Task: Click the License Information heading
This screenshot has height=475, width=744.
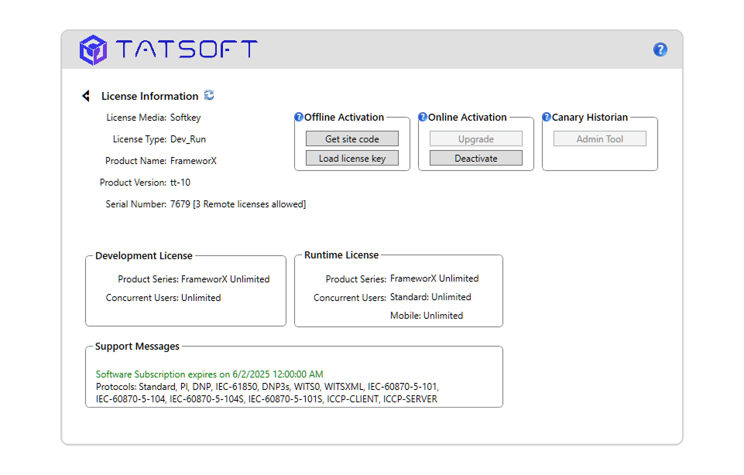Action: coord(150,96)
